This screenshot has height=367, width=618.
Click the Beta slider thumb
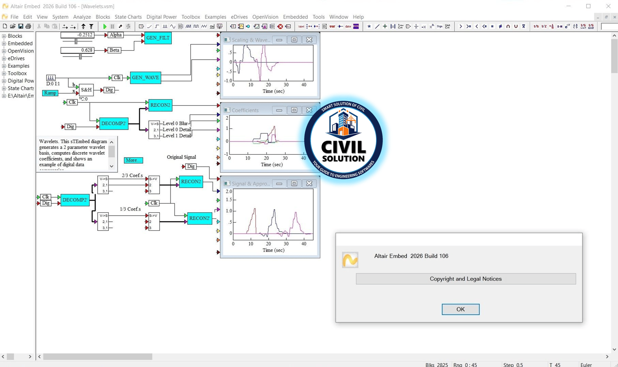(80, 57)
